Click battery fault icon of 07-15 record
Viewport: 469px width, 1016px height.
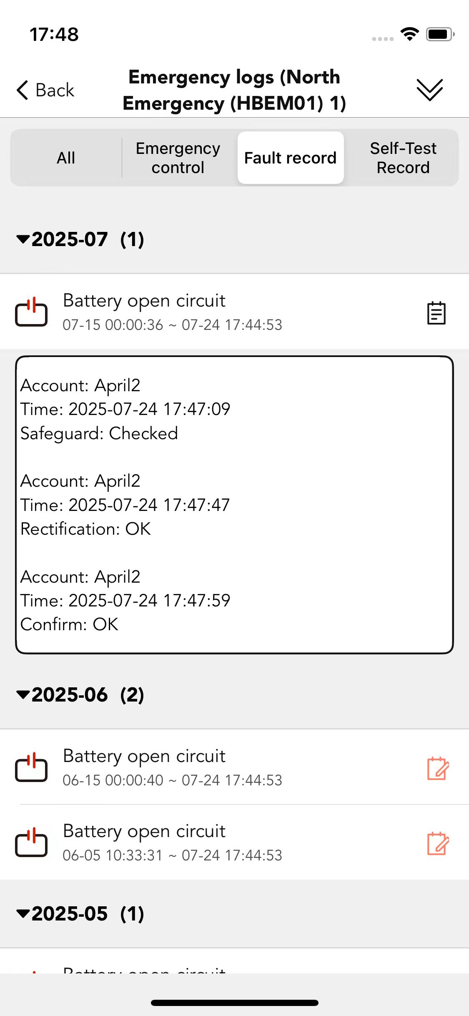(31, 312)
